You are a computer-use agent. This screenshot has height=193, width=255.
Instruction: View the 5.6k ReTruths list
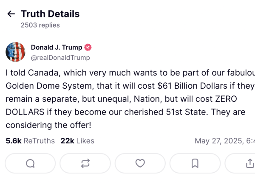[x=30, y=141]
